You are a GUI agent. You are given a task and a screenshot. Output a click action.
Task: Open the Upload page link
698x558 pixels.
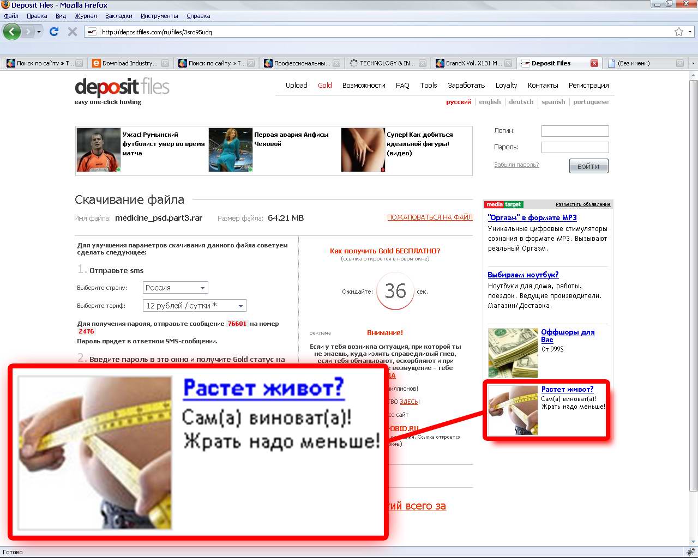coord(297,85)
